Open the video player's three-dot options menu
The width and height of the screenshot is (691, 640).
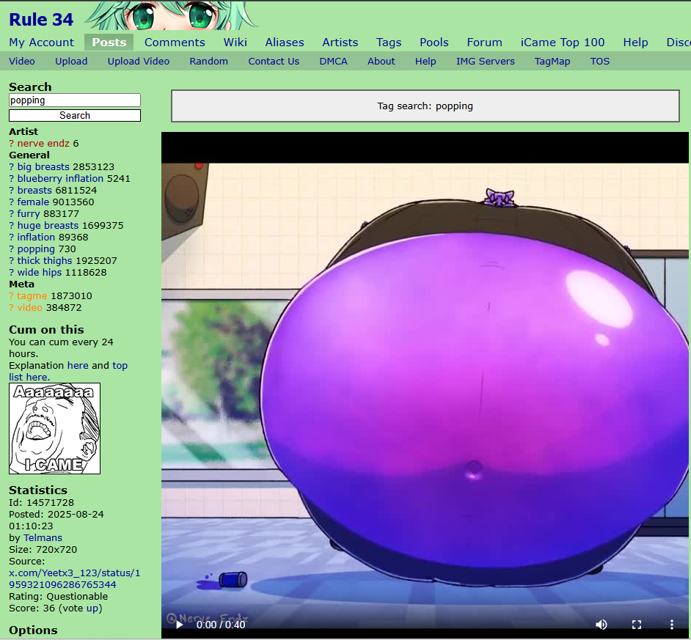[671, 625]
